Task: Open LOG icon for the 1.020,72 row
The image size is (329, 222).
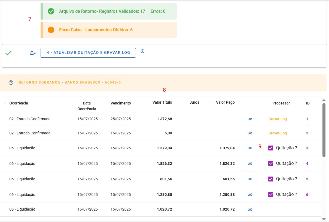Action: tap(250, 209)
